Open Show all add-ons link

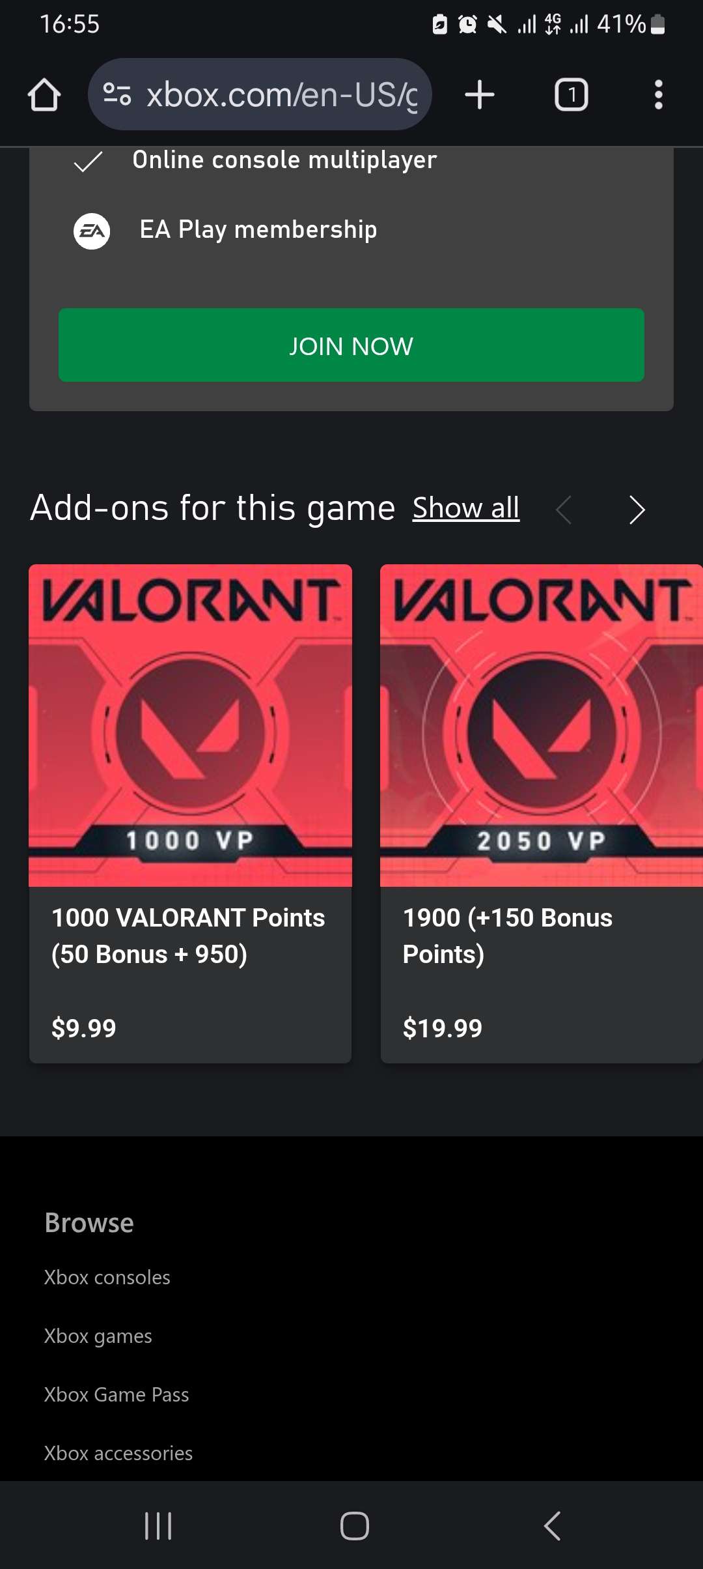466,508
